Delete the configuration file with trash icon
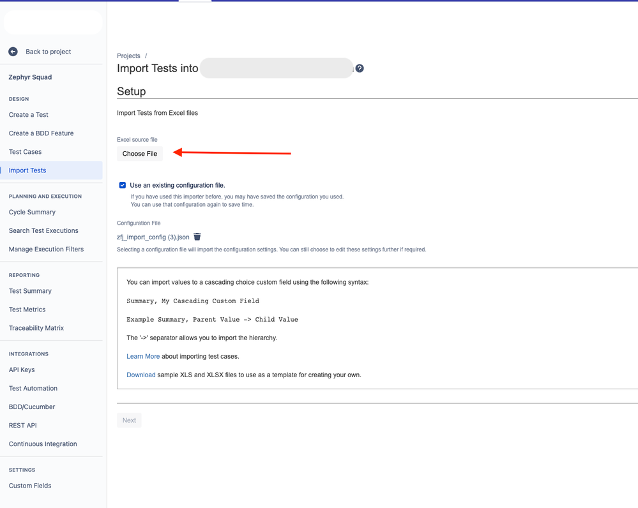 click(x=197, y=237)
